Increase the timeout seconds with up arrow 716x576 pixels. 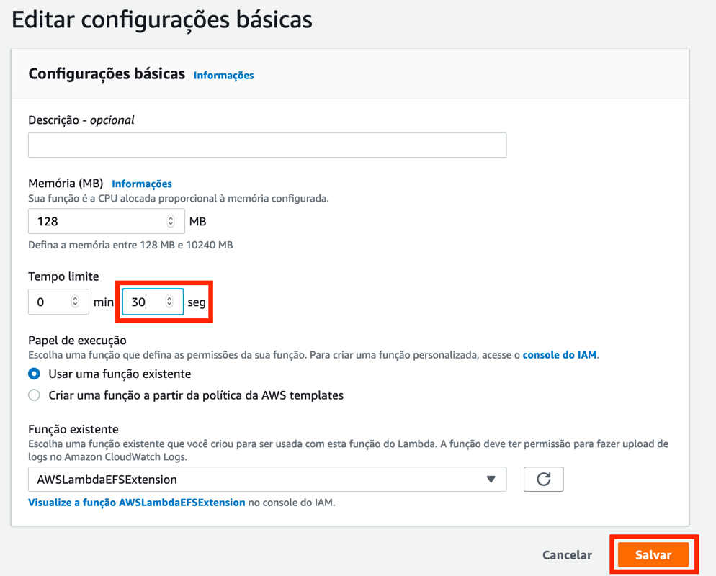click(x=169, y=298)
